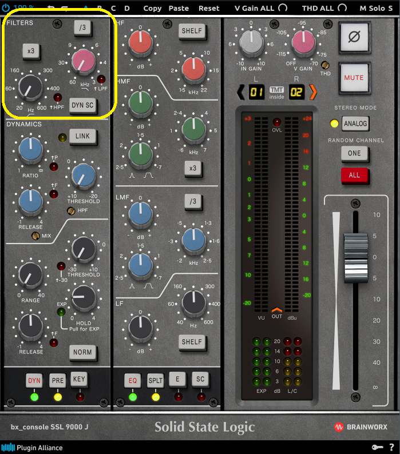
Task: Click the right channel number 02 display
Action: 296,93
